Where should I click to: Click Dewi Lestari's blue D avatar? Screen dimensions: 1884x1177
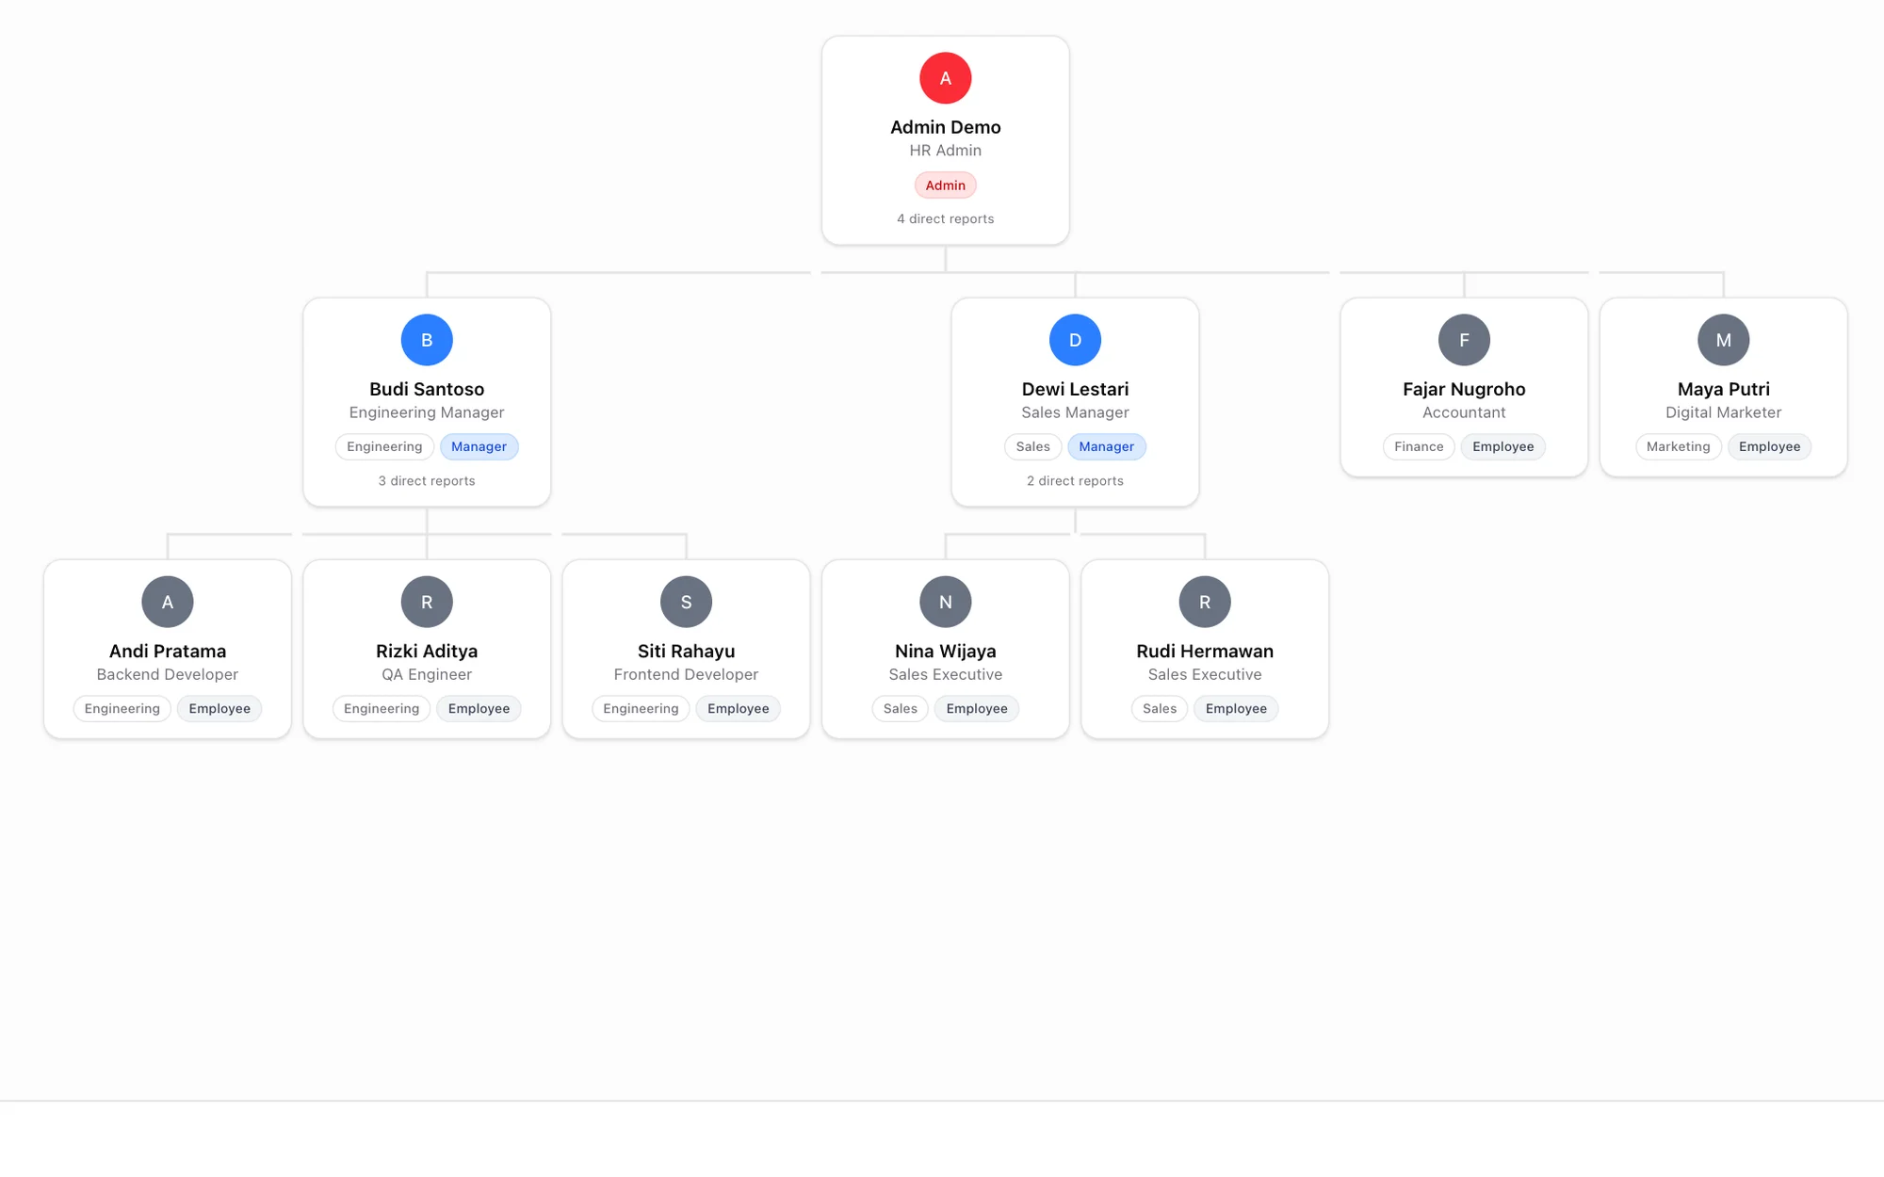click(x=1075, y=340)
